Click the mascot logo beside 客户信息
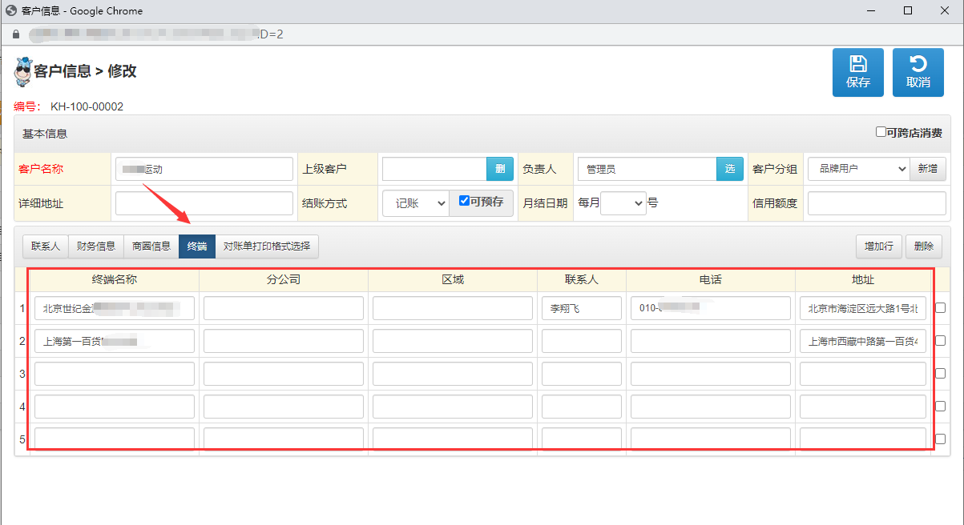The width and height of the screenshot is (964, 525). tap(23, 70)
